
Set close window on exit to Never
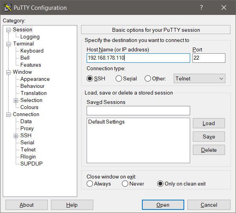pyautogui.click(x=125, y=184)
